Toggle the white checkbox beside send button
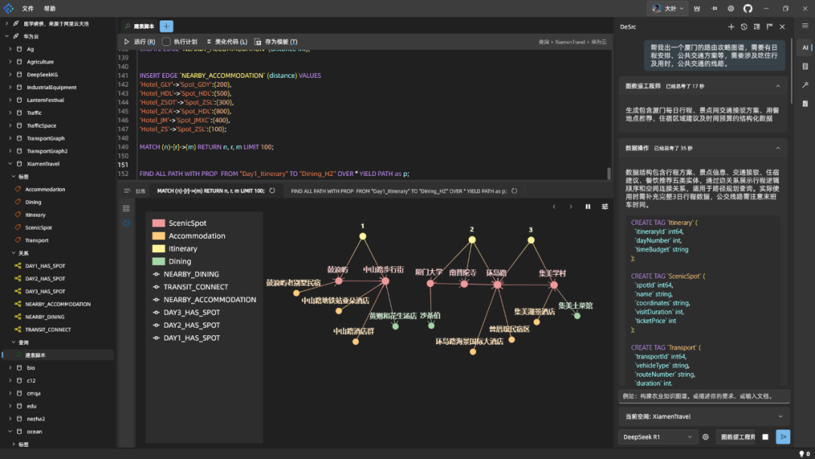 (x=765, y=437)
